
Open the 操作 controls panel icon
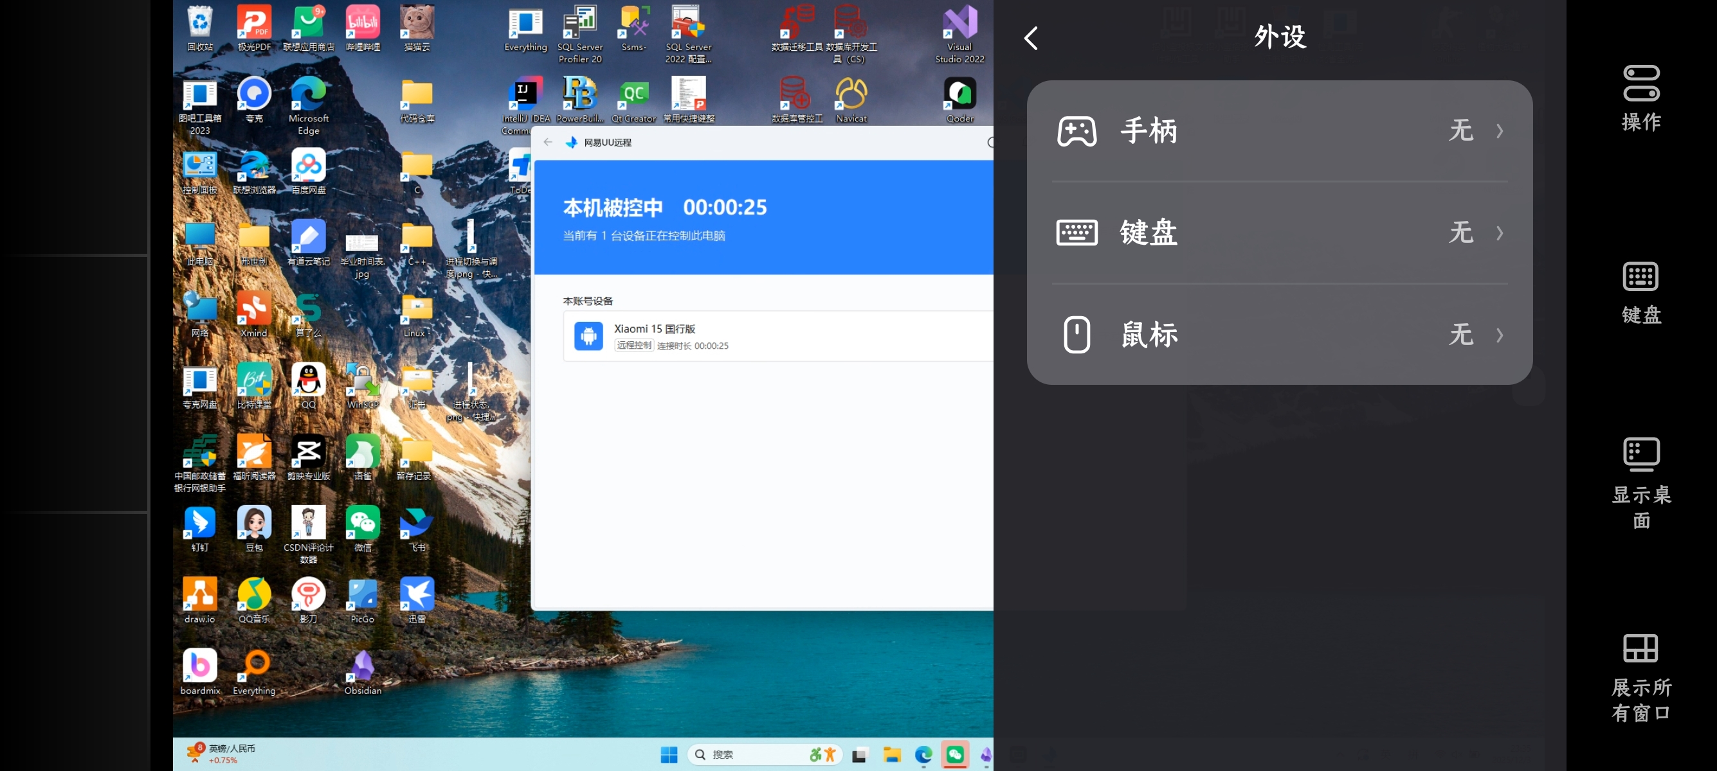coord(1640,84)
